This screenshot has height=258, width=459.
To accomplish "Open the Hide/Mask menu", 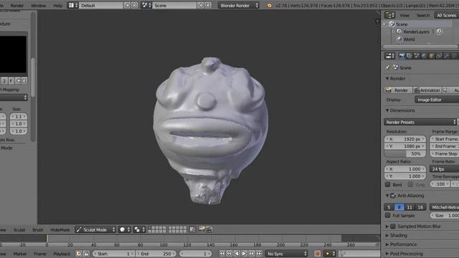I will [60, 230].
